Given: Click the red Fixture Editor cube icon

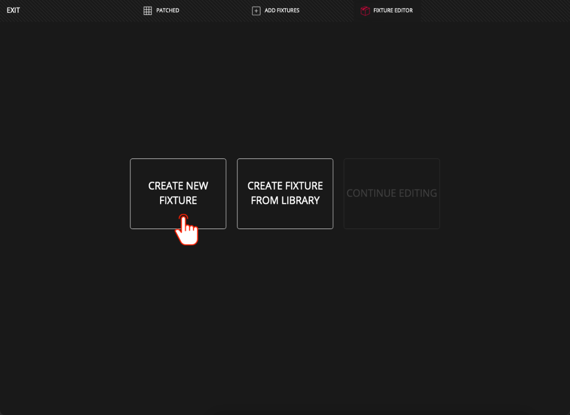Looking at the screenshot, I should 365,11.
